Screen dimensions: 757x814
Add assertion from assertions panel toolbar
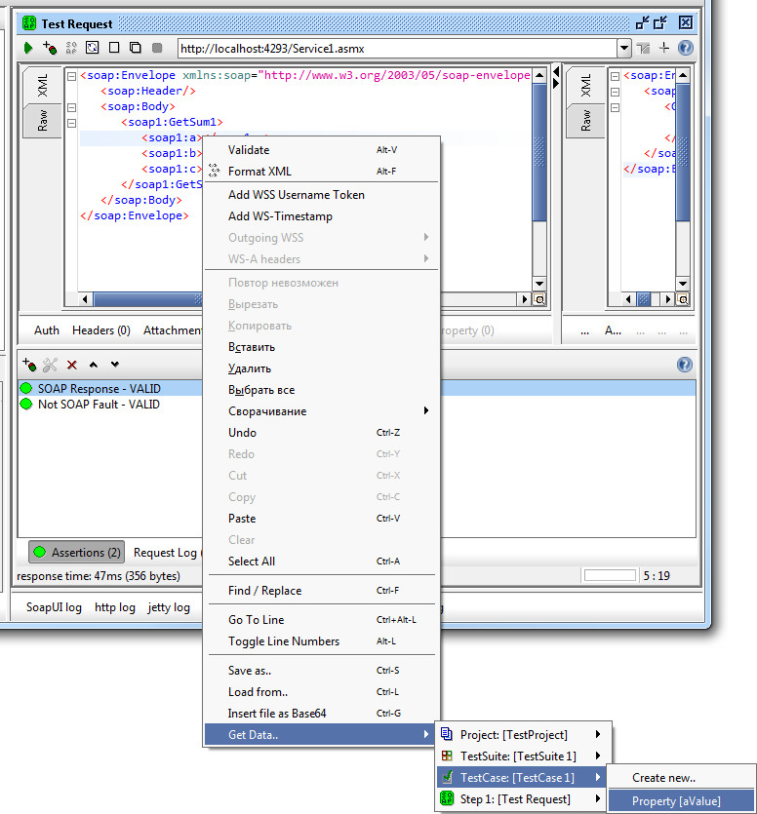[29, 365]
